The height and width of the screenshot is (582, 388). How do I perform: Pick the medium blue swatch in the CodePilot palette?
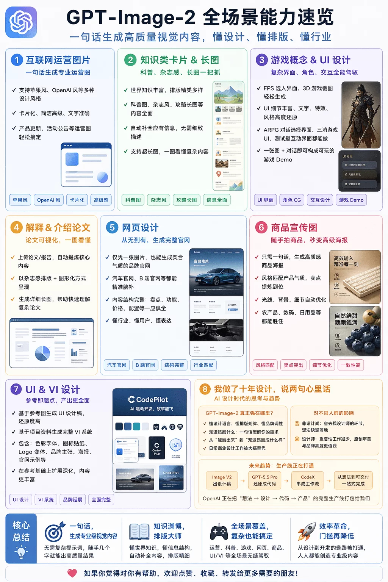tap(128, 427)
